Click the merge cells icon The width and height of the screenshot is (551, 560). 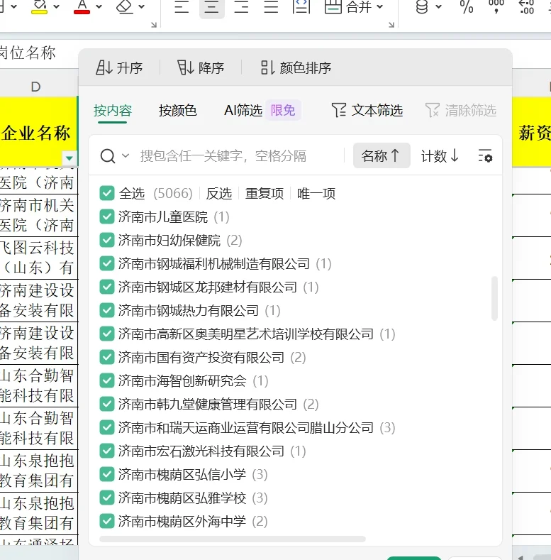coord(333,6)
